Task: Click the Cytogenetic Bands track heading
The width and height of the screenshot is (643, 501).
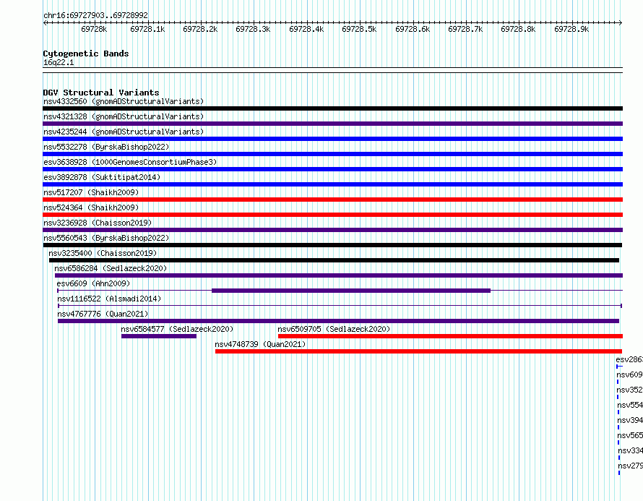Action: pos(86,53)
